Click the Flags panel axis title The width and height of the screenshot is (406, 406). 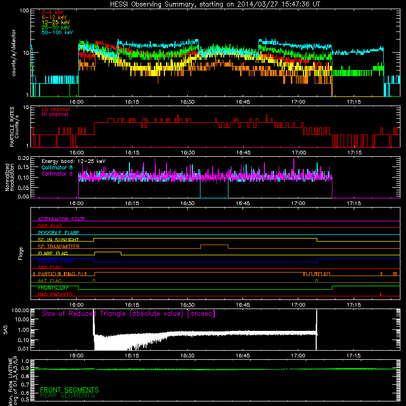point(21,253)
